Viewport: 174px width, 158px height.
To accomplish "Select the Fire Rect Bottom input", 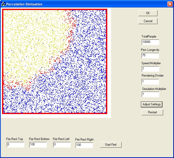I will coord(38,145).
